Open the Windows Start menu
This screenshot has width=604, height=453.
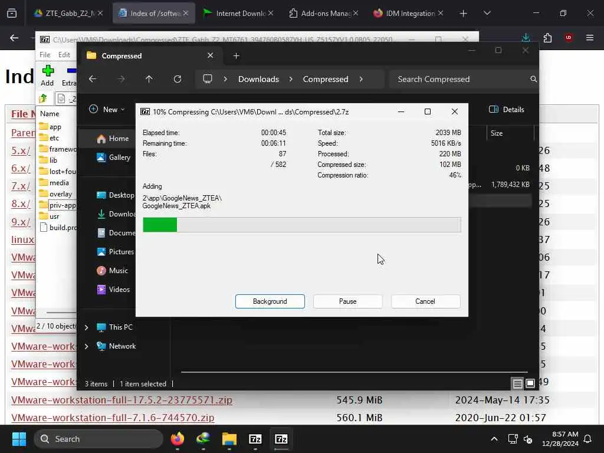19,439
